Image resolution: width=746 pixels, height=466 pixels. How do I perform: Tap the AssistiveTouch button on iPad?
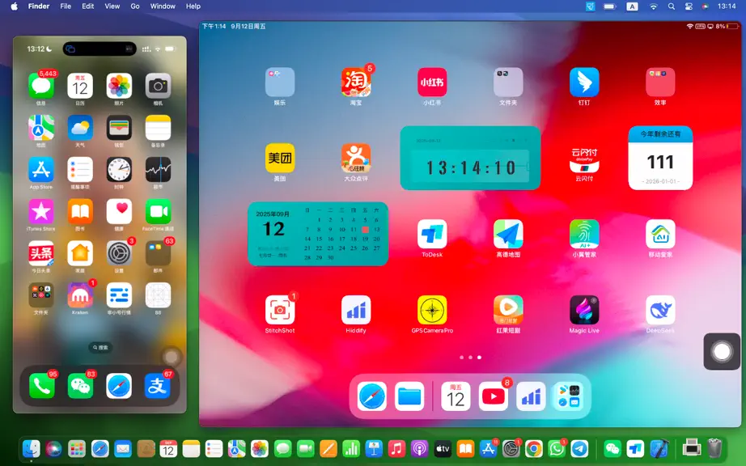click(722, 351)
